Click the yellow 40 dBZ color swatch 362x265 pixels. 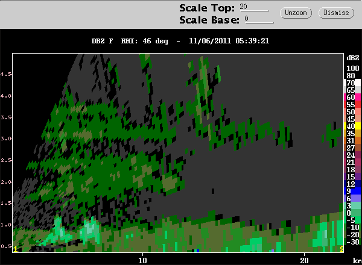358,126
